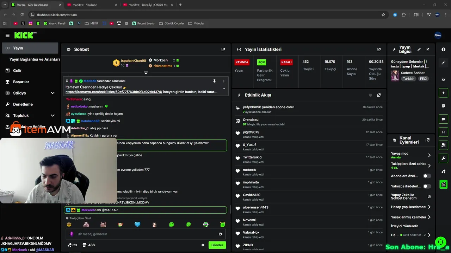Click the green support headset bubble
Image resolution: width=451 pixels, height=253 pixels.
tap(440, 242)
